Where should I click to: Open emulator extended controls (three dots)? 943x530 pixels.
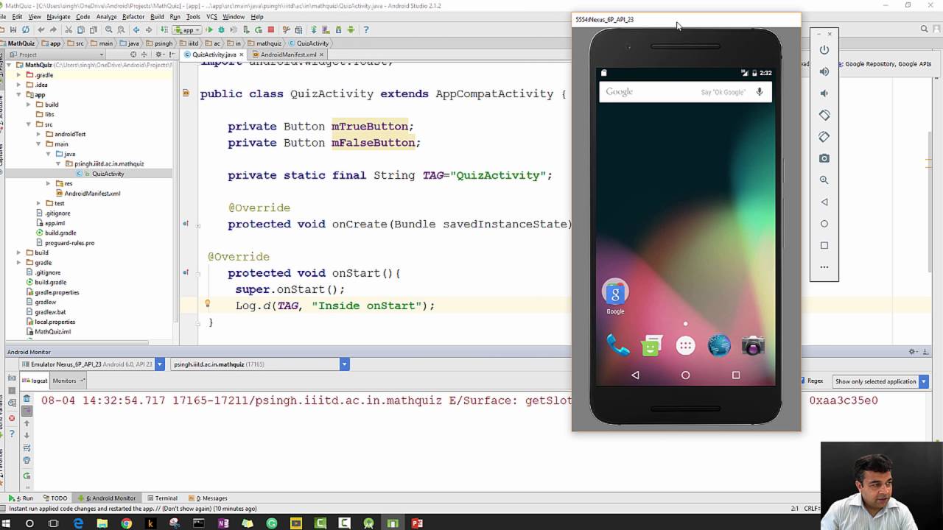pyautogui.click(x=824, y=267)
